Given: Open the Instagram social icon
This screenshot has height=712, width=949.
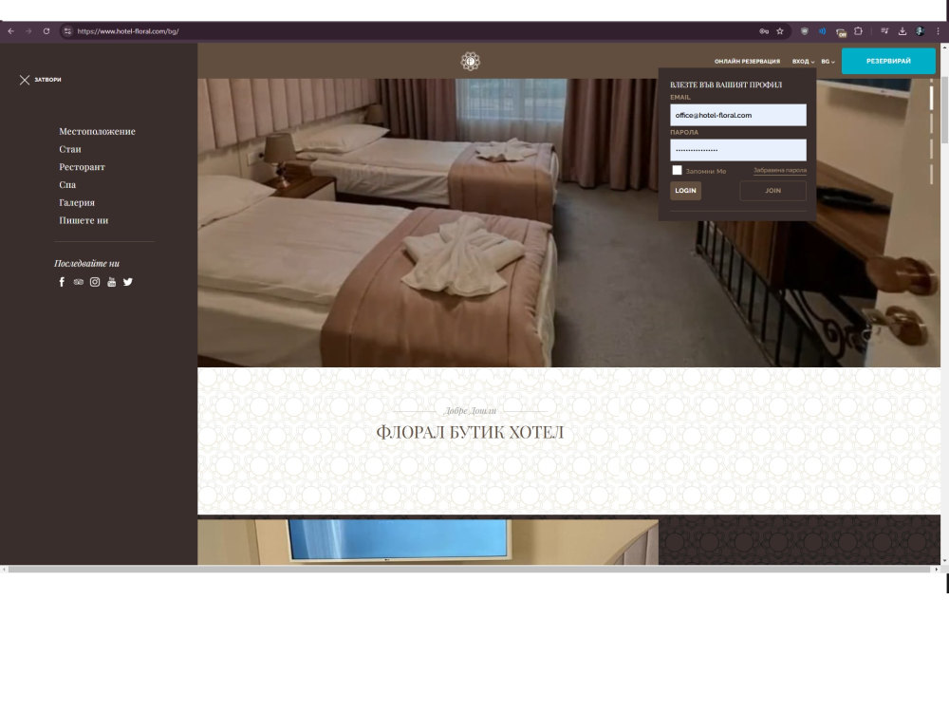Looking at the screenshot, I should tap(95, 282).
